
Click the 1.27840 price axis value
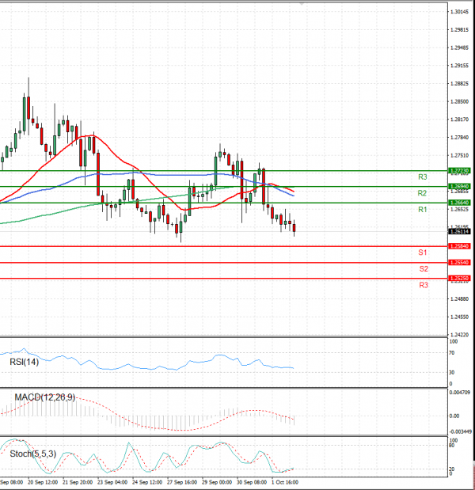coord(459,138)
